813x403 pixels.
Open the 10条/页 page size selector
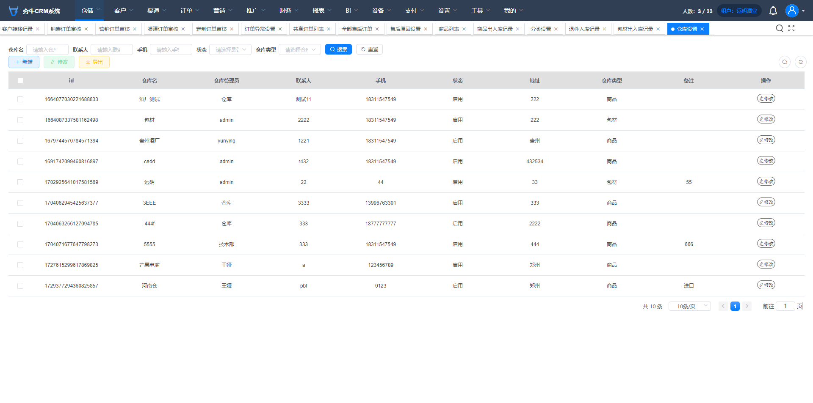689,306
